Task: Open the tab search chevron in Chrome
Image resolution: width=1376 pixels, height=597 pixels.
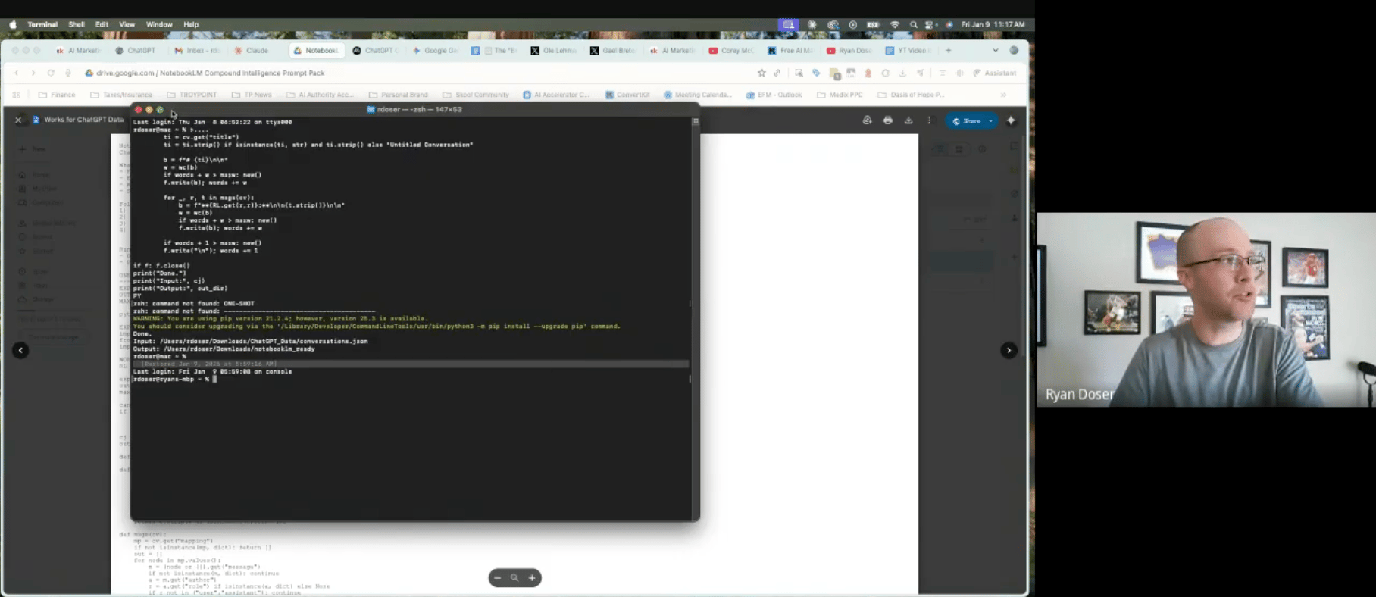Action: tap(995, 51)
